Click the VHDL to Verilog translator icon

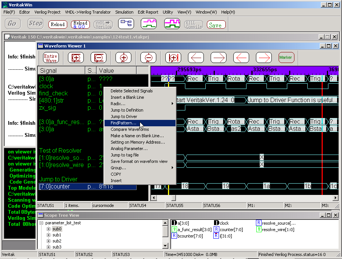point(103,25)
